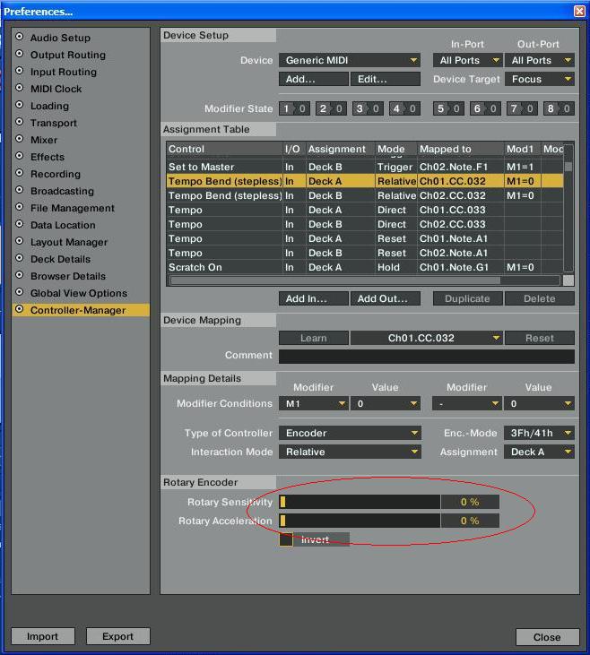This screenshot has height=655, width=590.
Task: Expand the Device Target Focus dropdown
Action: point(540,79)
